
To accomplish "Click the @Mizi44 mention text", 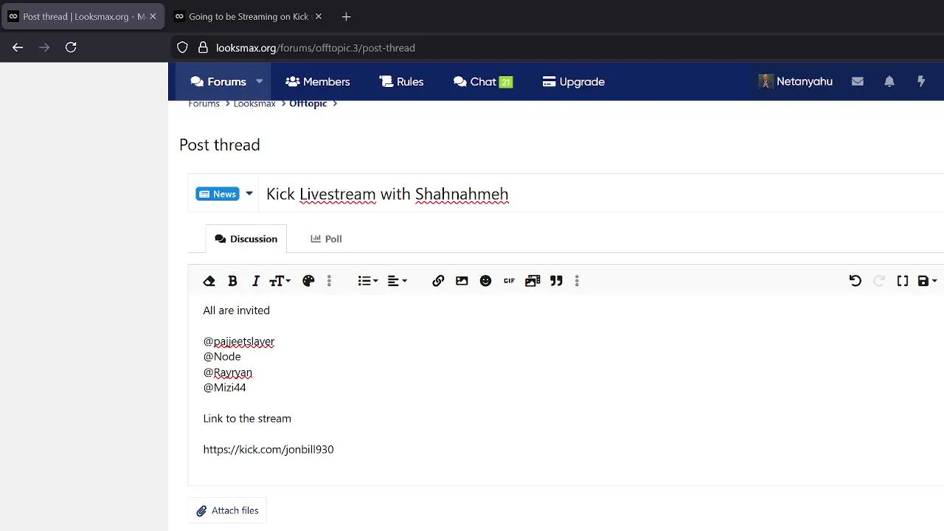I will tap(225, 387).
